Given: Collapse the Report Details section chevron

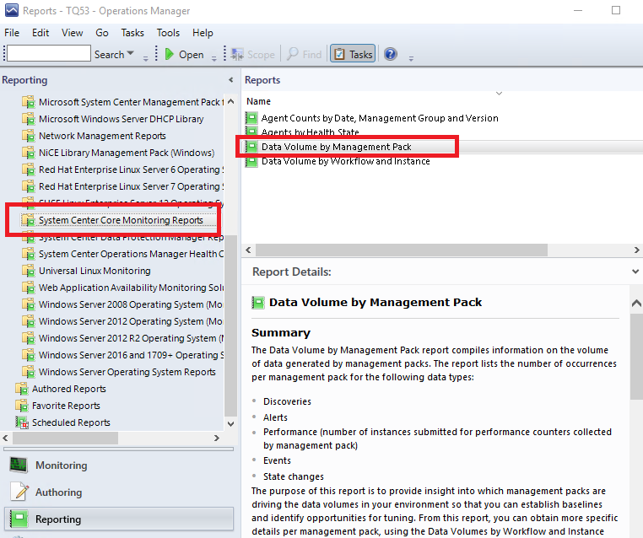Looking at the screenshot, I should coord(635,272).
